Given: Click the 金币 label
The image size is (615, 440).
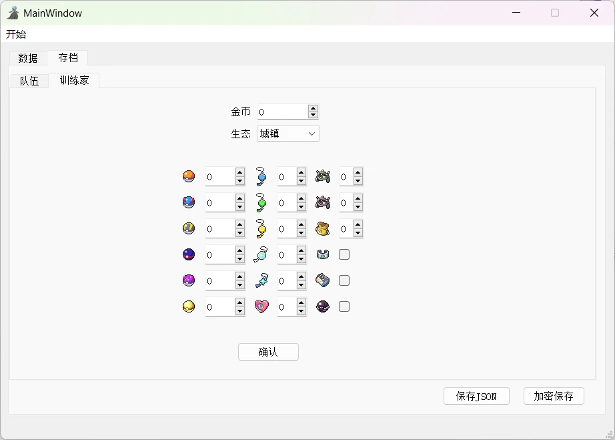Looking at the screenshot, I should pyautogui.click(x=240, y=112).
